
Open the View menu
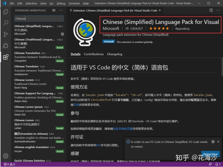click(x=43, y=3)
